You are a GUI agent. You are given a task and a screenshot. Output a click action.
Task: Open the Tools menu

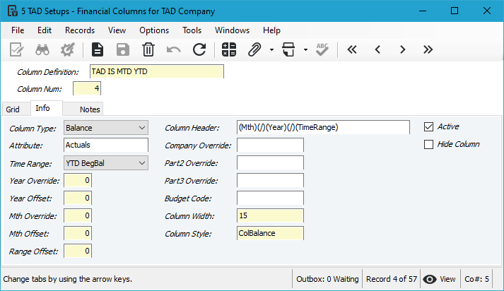[192, 30]
